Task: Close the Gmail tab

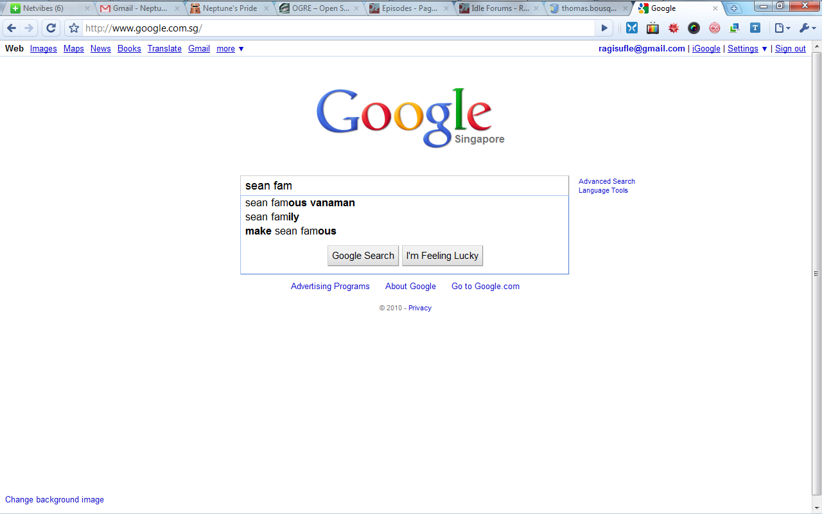Action: (x=178, y=9)
